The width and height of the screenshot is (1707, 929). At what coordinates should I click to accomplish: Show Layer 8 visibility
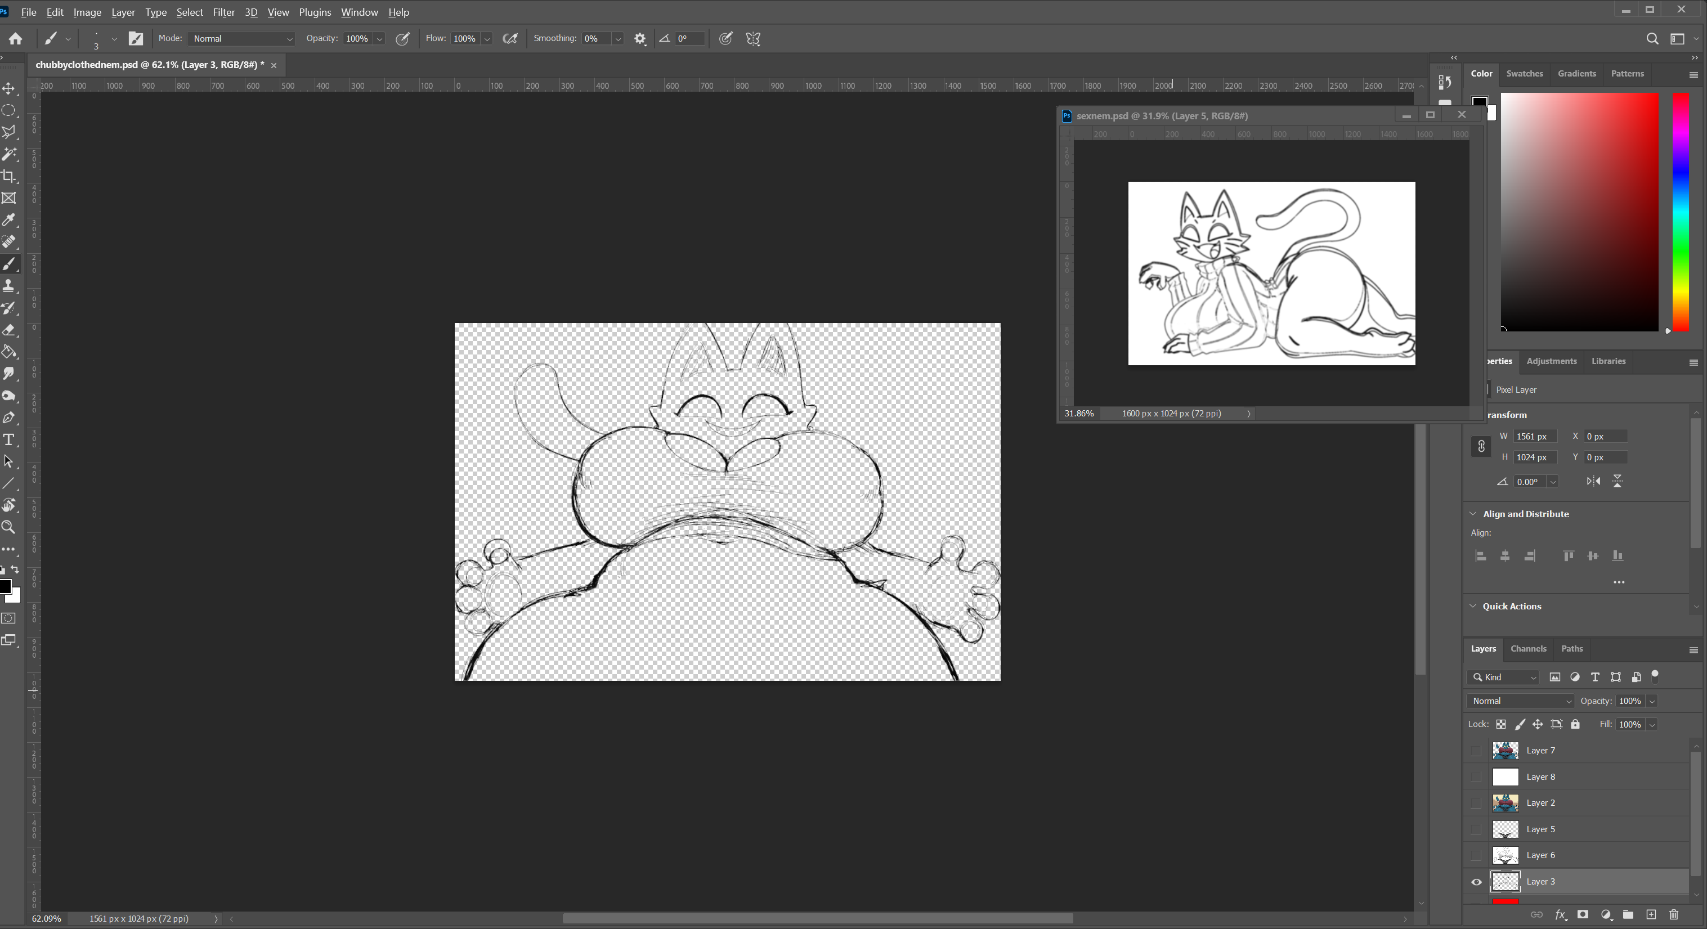tap(1476, 777)
